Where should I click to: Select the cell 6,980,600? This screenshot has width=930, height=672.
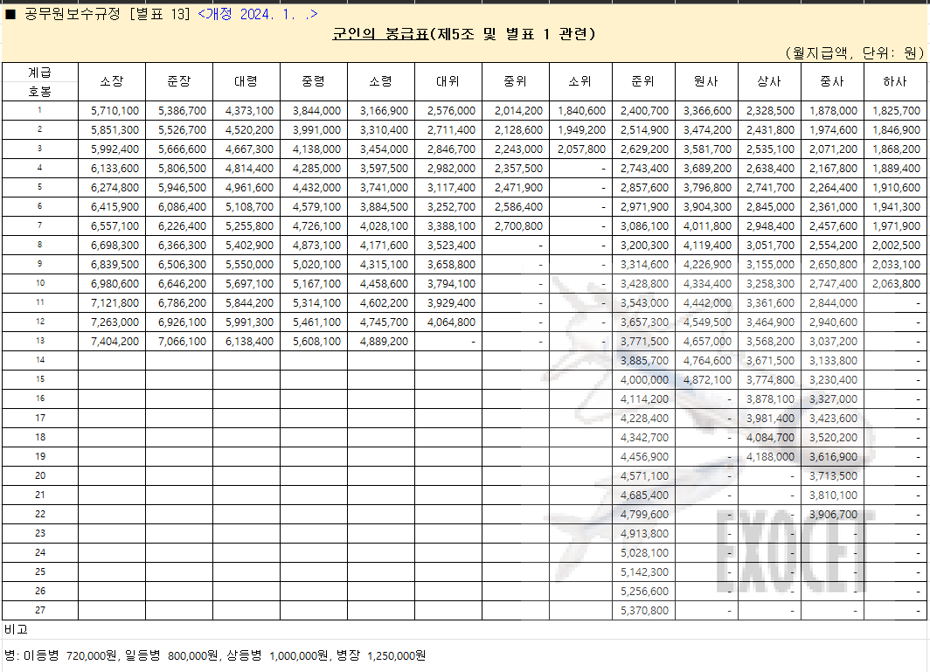112,283
